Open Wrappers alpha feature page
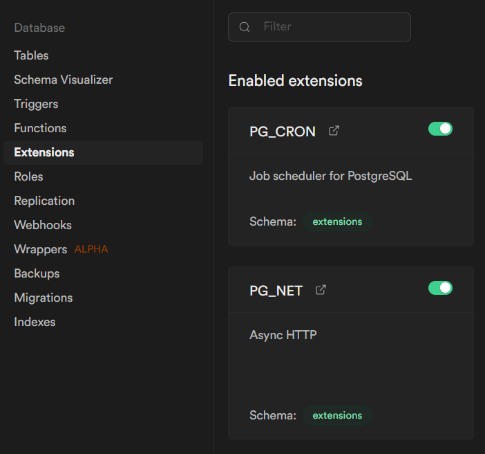 tap(41, 249)
